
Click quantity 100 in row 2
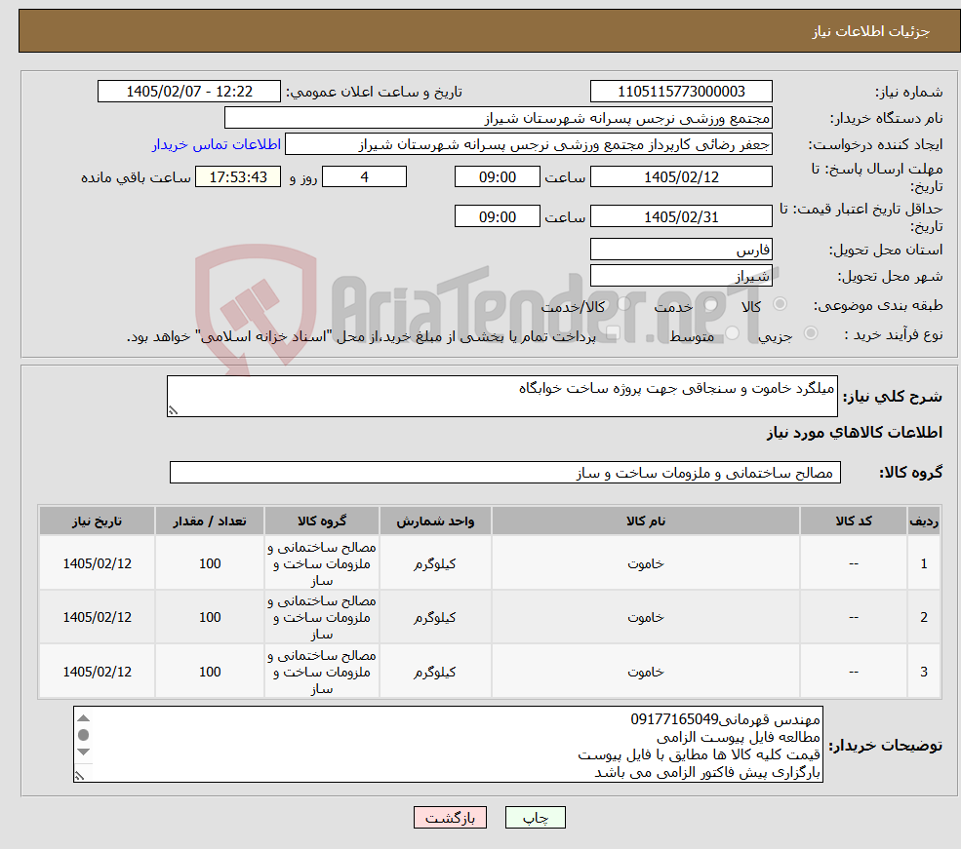[x=210, y=618]
